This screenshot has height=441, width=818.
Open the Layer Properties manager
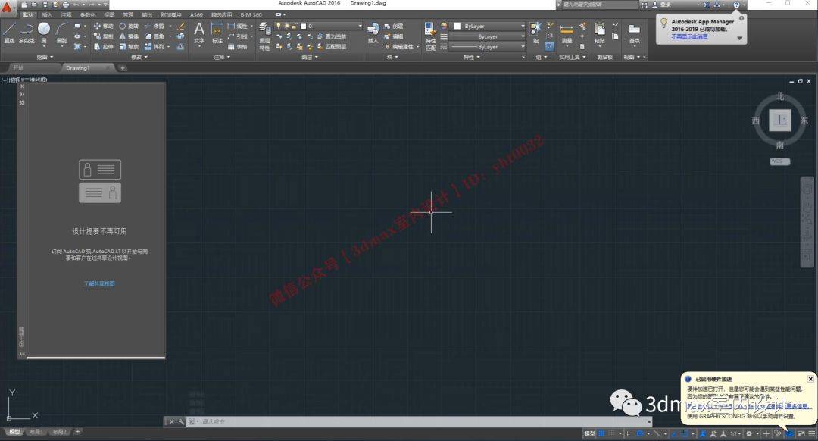click(x=264, y=27)
